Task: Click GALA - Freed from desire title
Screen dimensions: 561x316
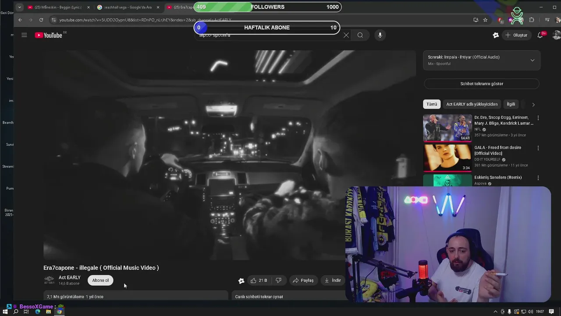Action: click(x=497, y=150)
